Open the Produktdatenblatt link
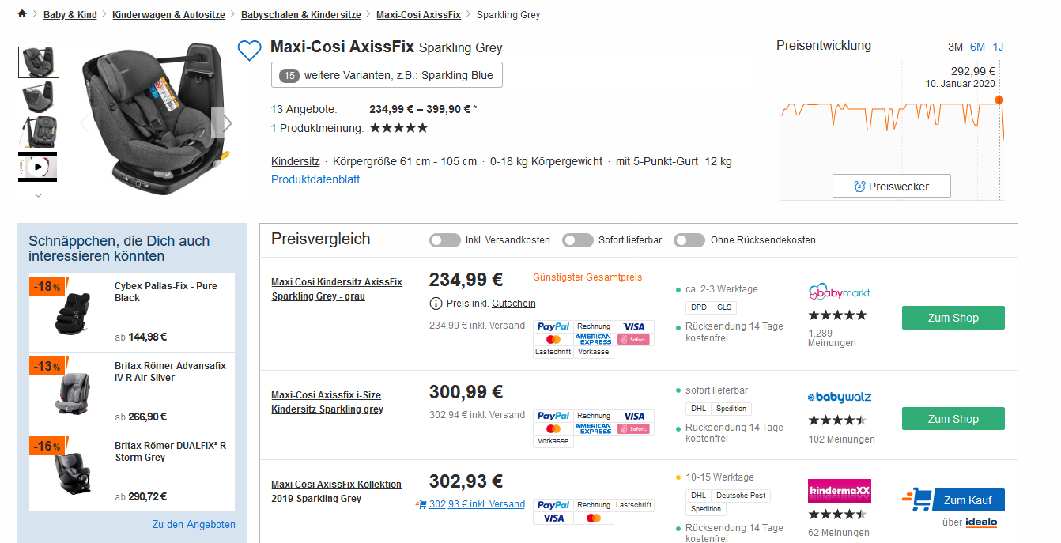Viewport: 1061px width, 543px height. point(315,179)
